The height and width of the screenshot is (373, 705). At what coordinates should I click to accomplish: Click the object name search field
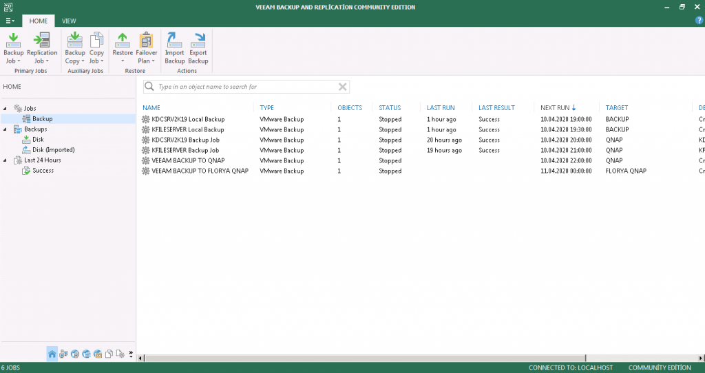244,87
